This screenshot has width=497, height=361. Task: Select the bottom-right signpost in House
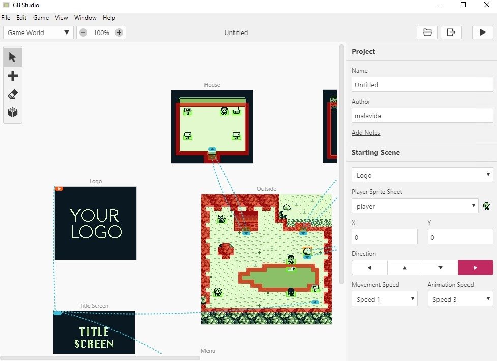click(237, 136)
